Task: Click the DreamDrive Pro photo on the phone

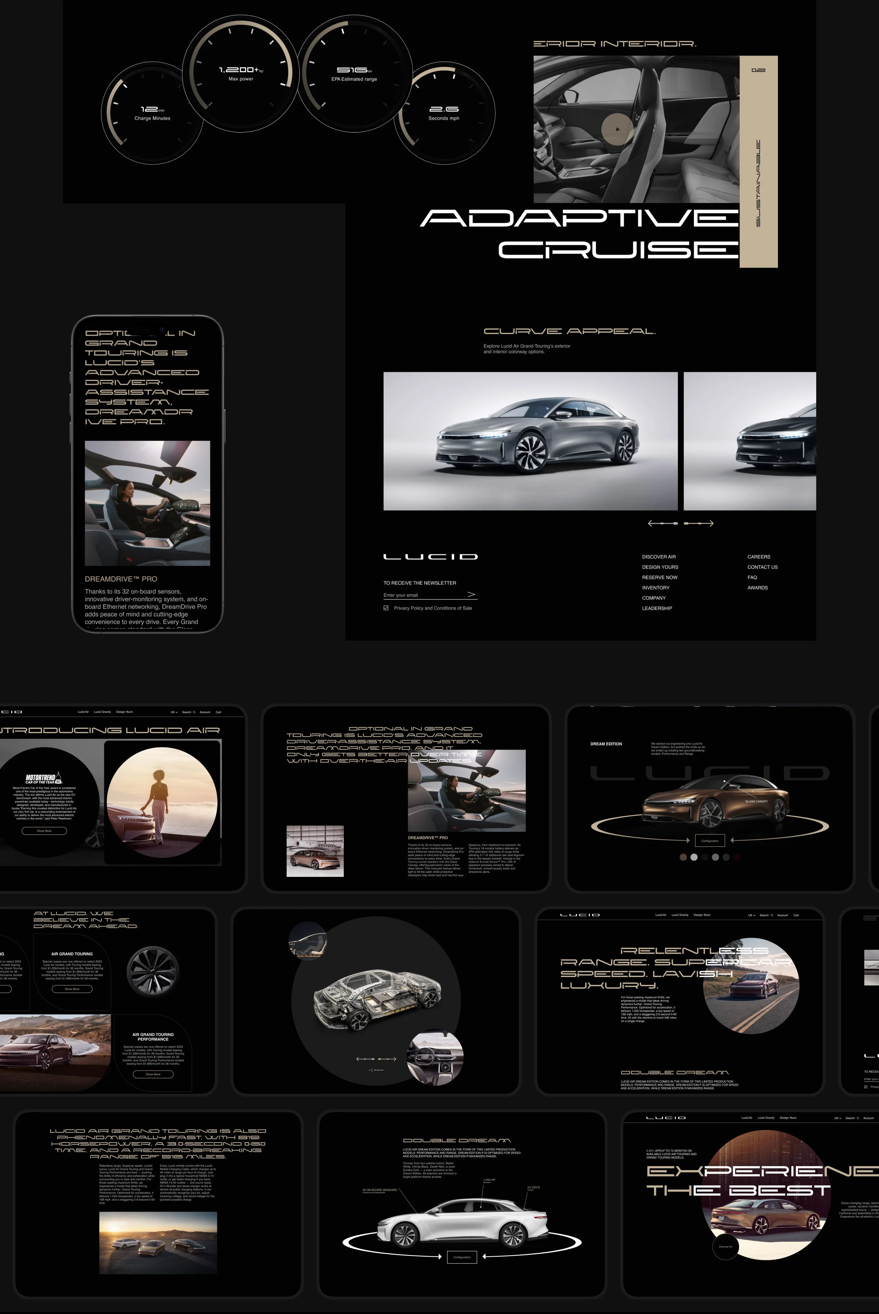Action: click(x=148, y=503)
